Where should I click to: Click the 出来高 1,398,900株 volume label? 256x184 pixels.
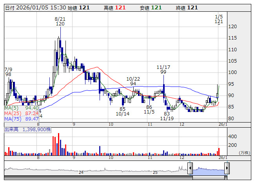point(27,130)
